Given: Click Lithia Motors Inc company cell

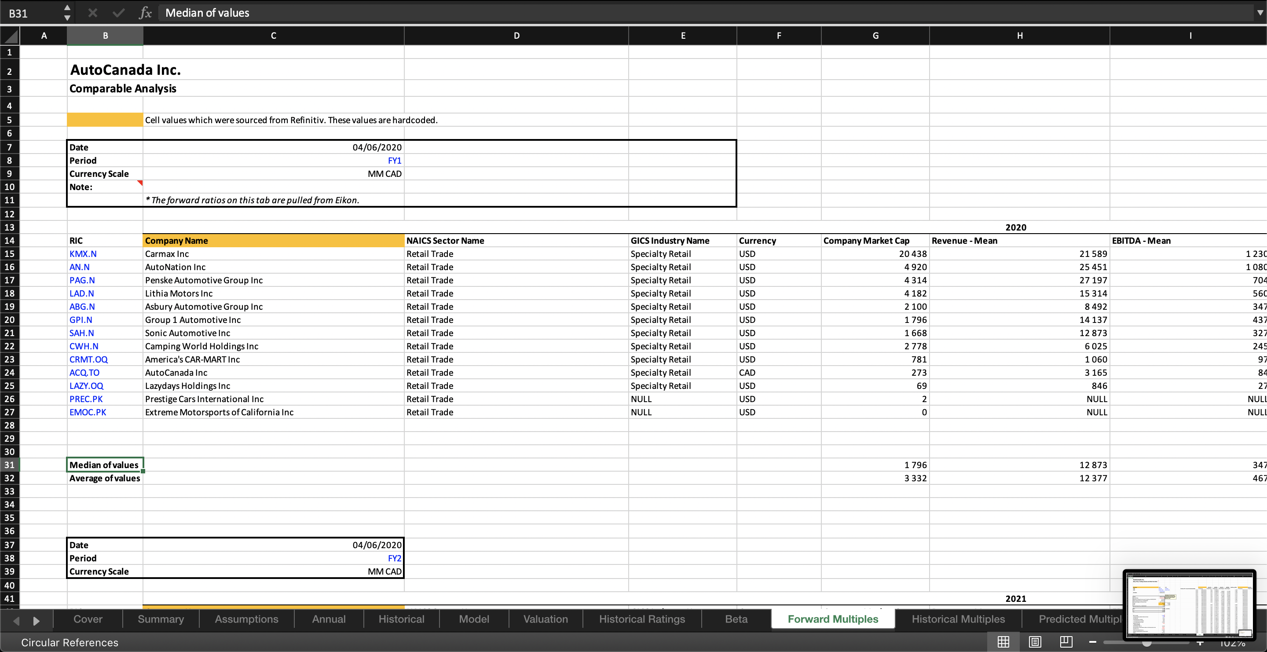Looking at the screenshot, I should [274, 293].
